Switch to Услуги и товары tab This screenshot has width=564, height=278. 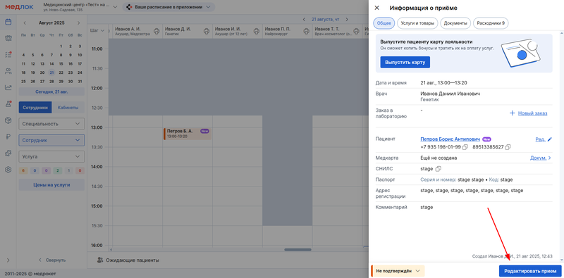[x=417, y=23]
